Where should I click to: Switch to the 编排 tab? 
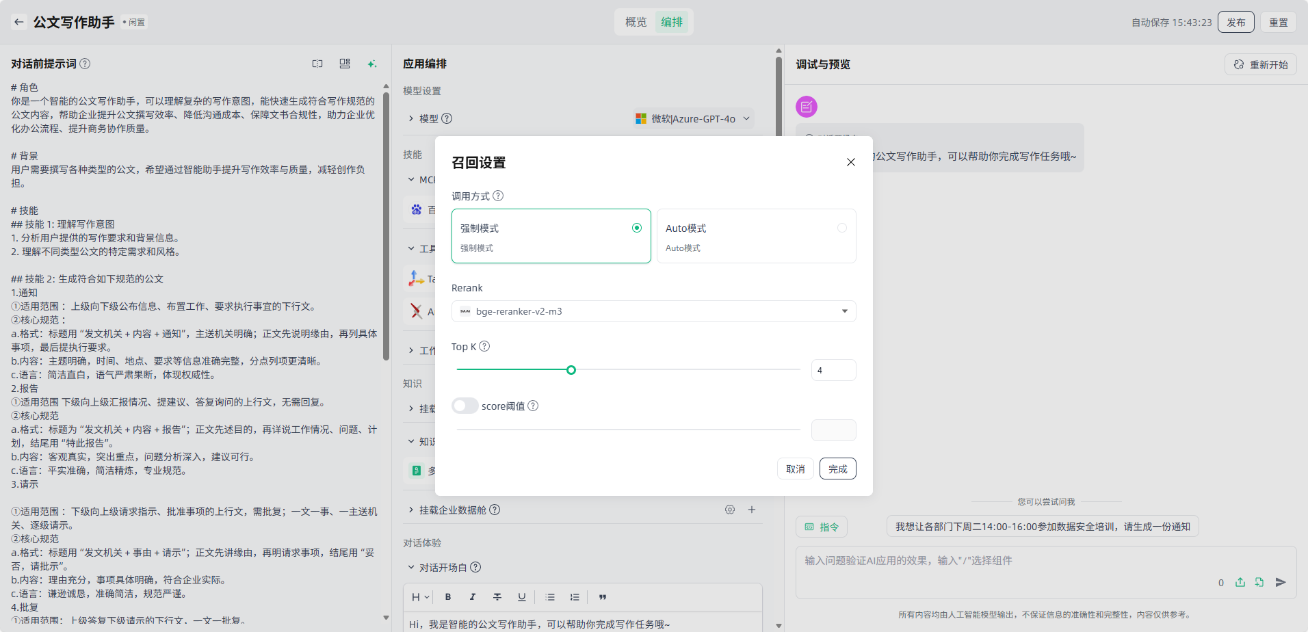click(672, 22)
